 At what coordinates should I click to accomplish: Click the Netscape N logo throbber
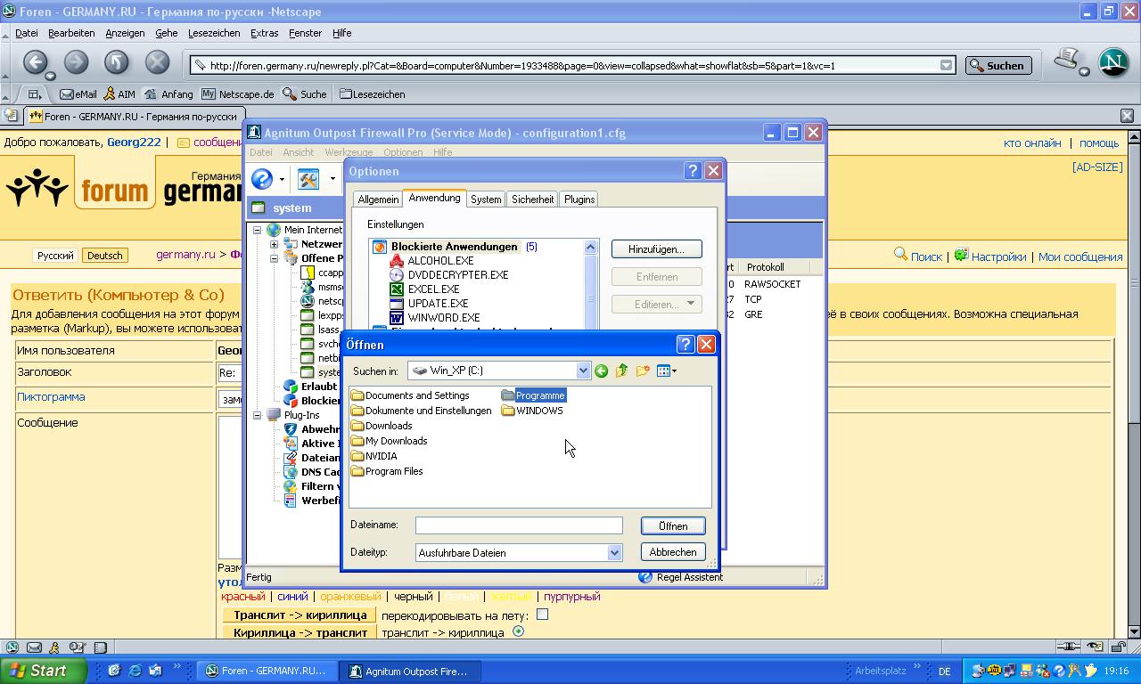tap(1113, 62)
